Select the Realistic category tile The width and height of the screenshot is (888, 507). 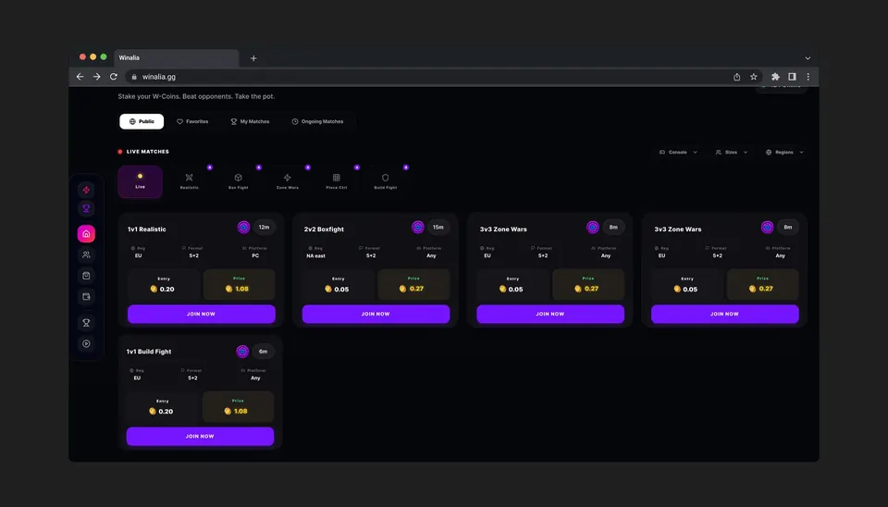(189, 181)
